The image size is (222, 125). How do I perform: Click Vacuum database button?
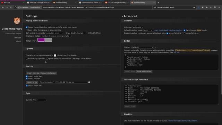click(49, 73)
